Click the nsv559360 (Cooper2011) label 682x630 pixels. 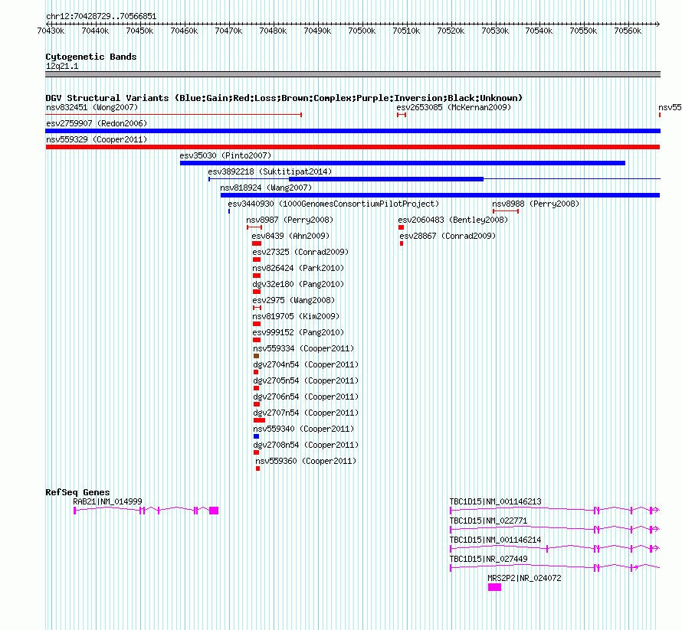pos(306,461)
